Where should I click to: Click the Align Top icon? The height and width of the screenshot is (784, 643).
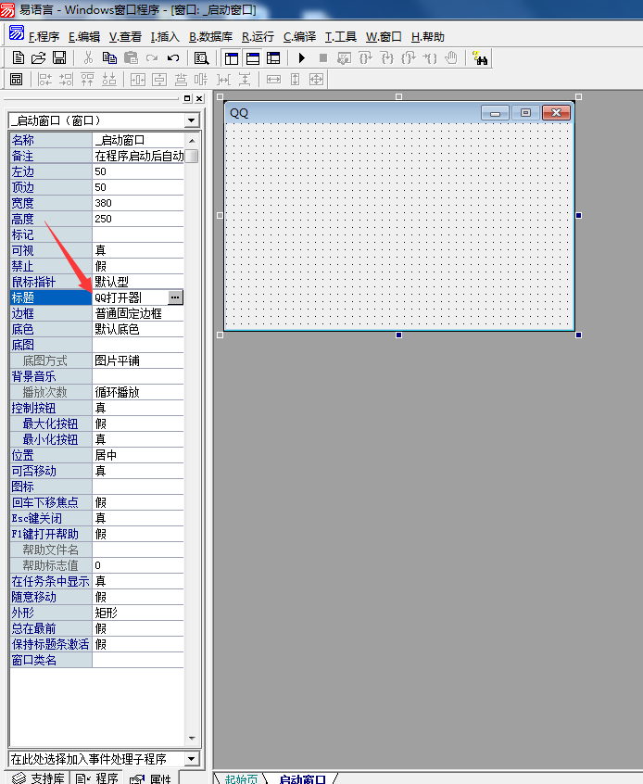[x=87, y=80]
